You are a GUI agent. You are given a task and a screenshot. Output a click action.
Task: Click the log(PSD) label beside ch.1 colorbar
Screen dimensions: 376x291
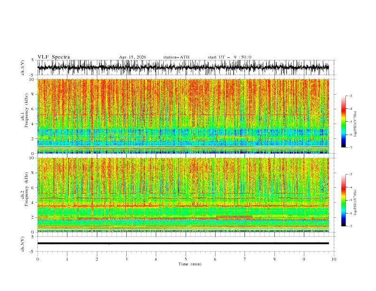click(x=356, y=124)
